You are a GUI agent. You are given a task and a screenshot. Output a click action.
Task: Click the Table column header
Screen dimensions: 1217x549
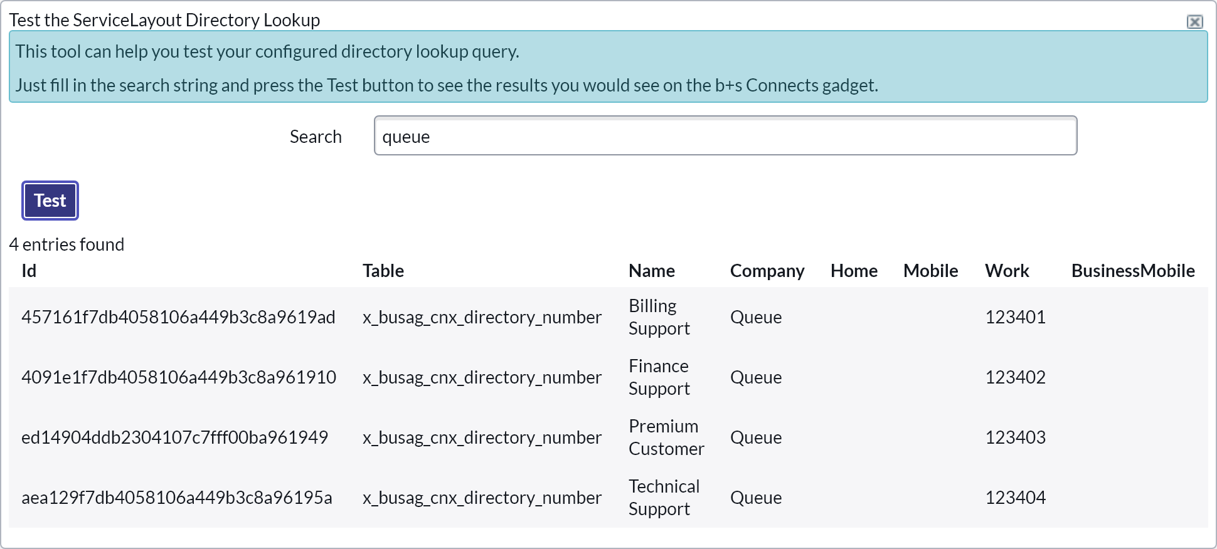[383, 271]
